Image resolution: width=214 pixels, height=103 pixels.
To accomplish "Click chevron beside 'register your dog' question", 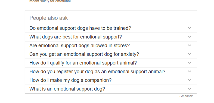I will click(189, 72).
